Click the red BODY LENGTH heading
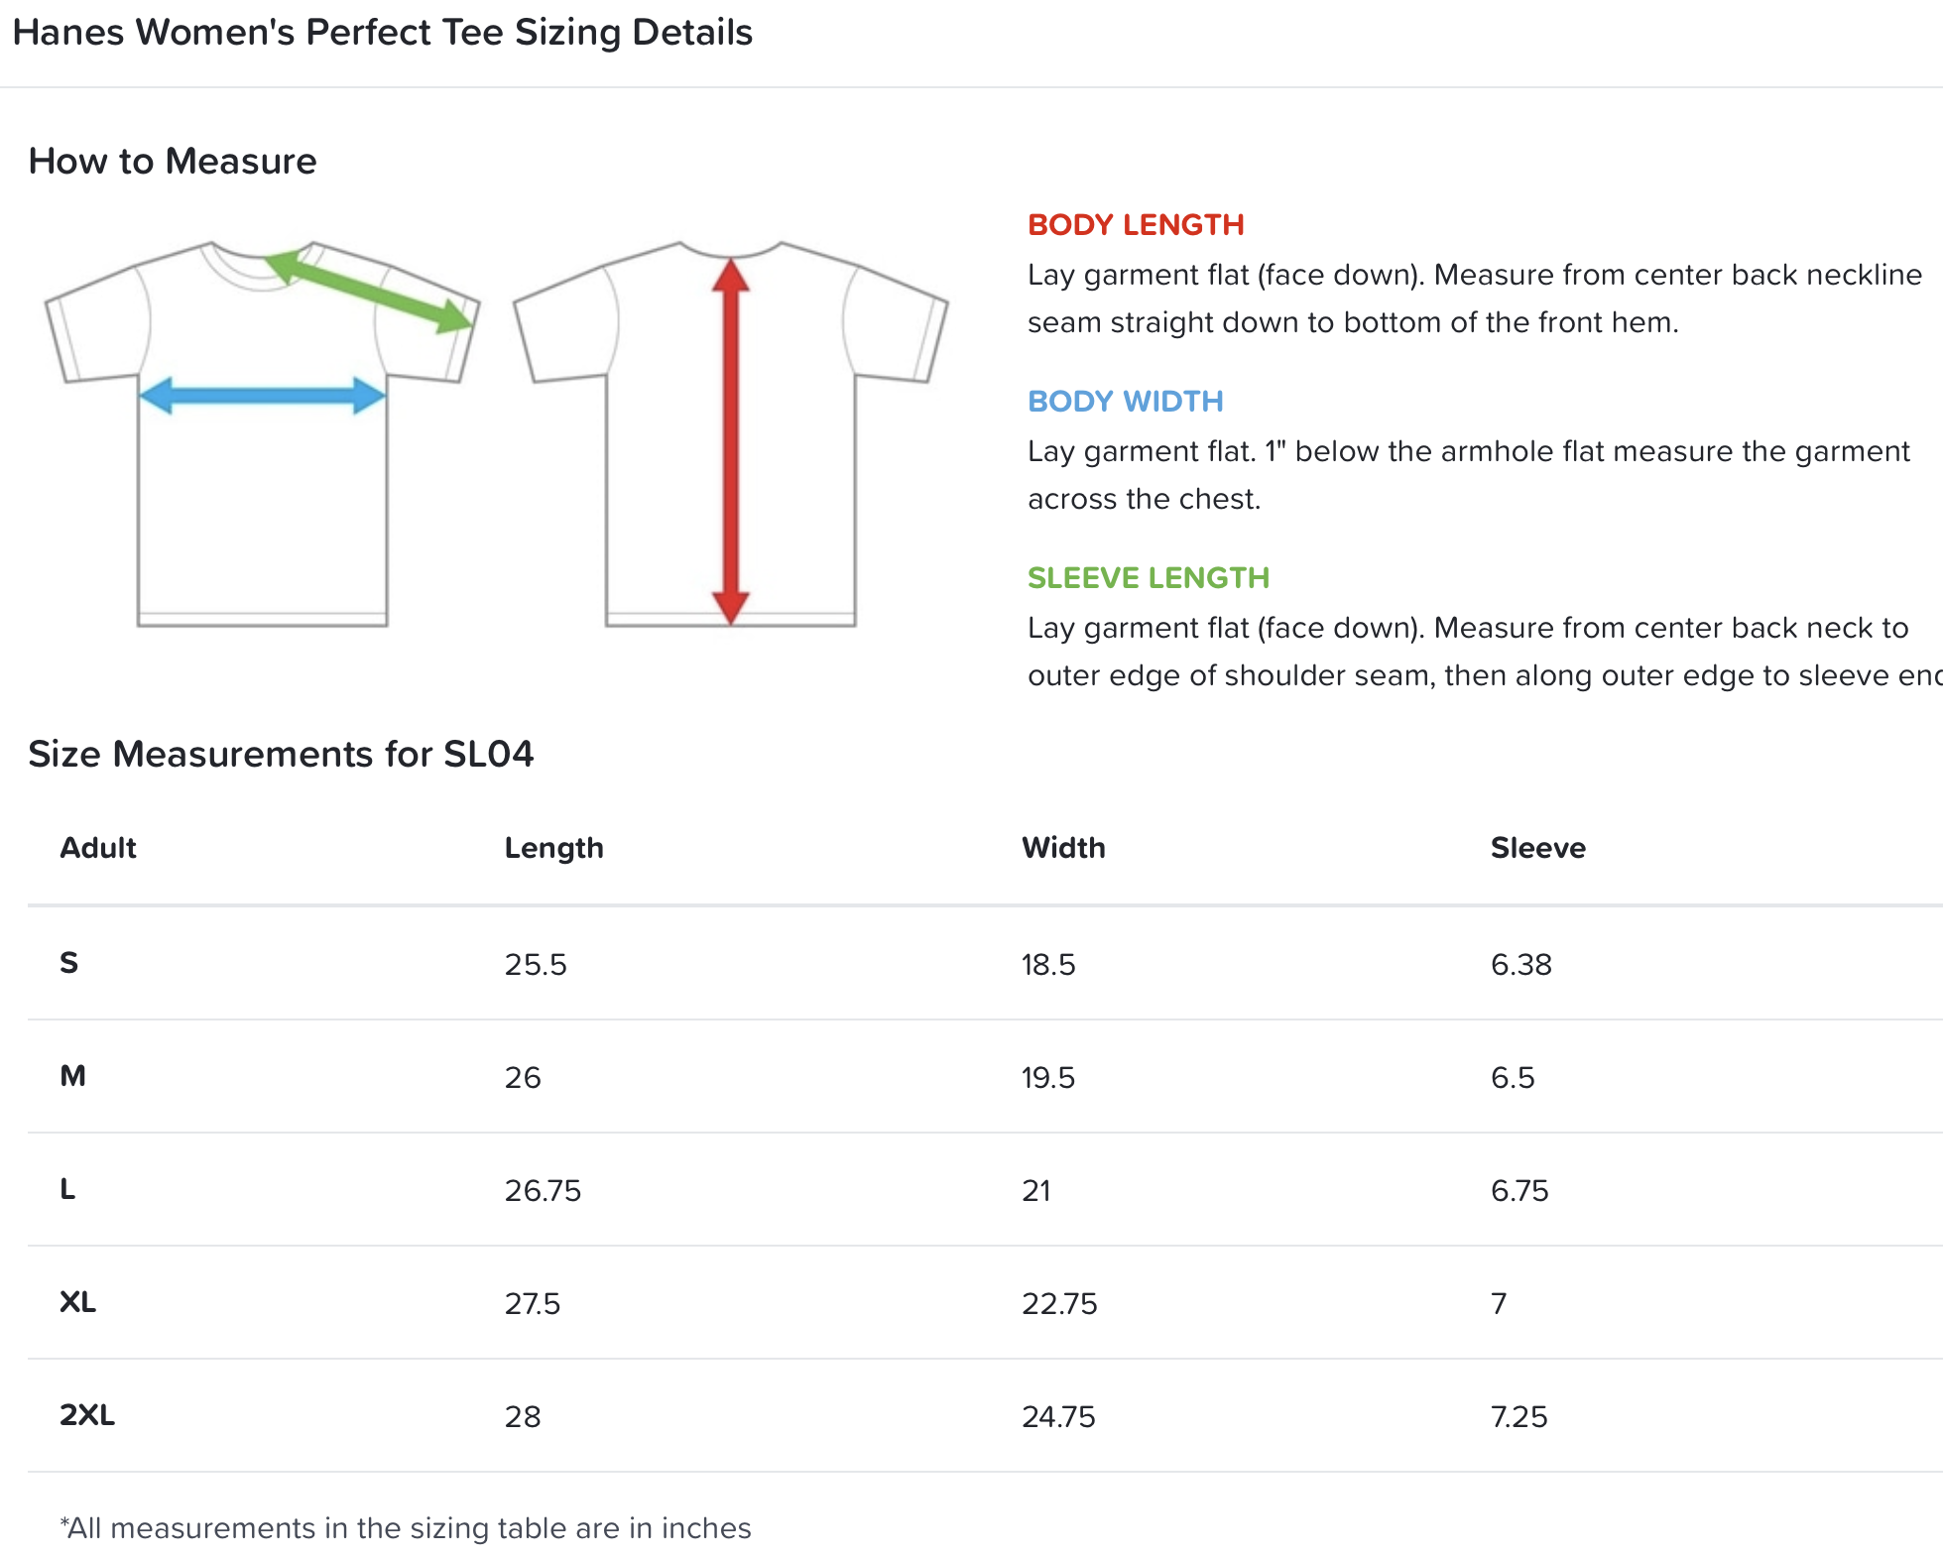1943x1559 pixels. [x=1136, y=225]
